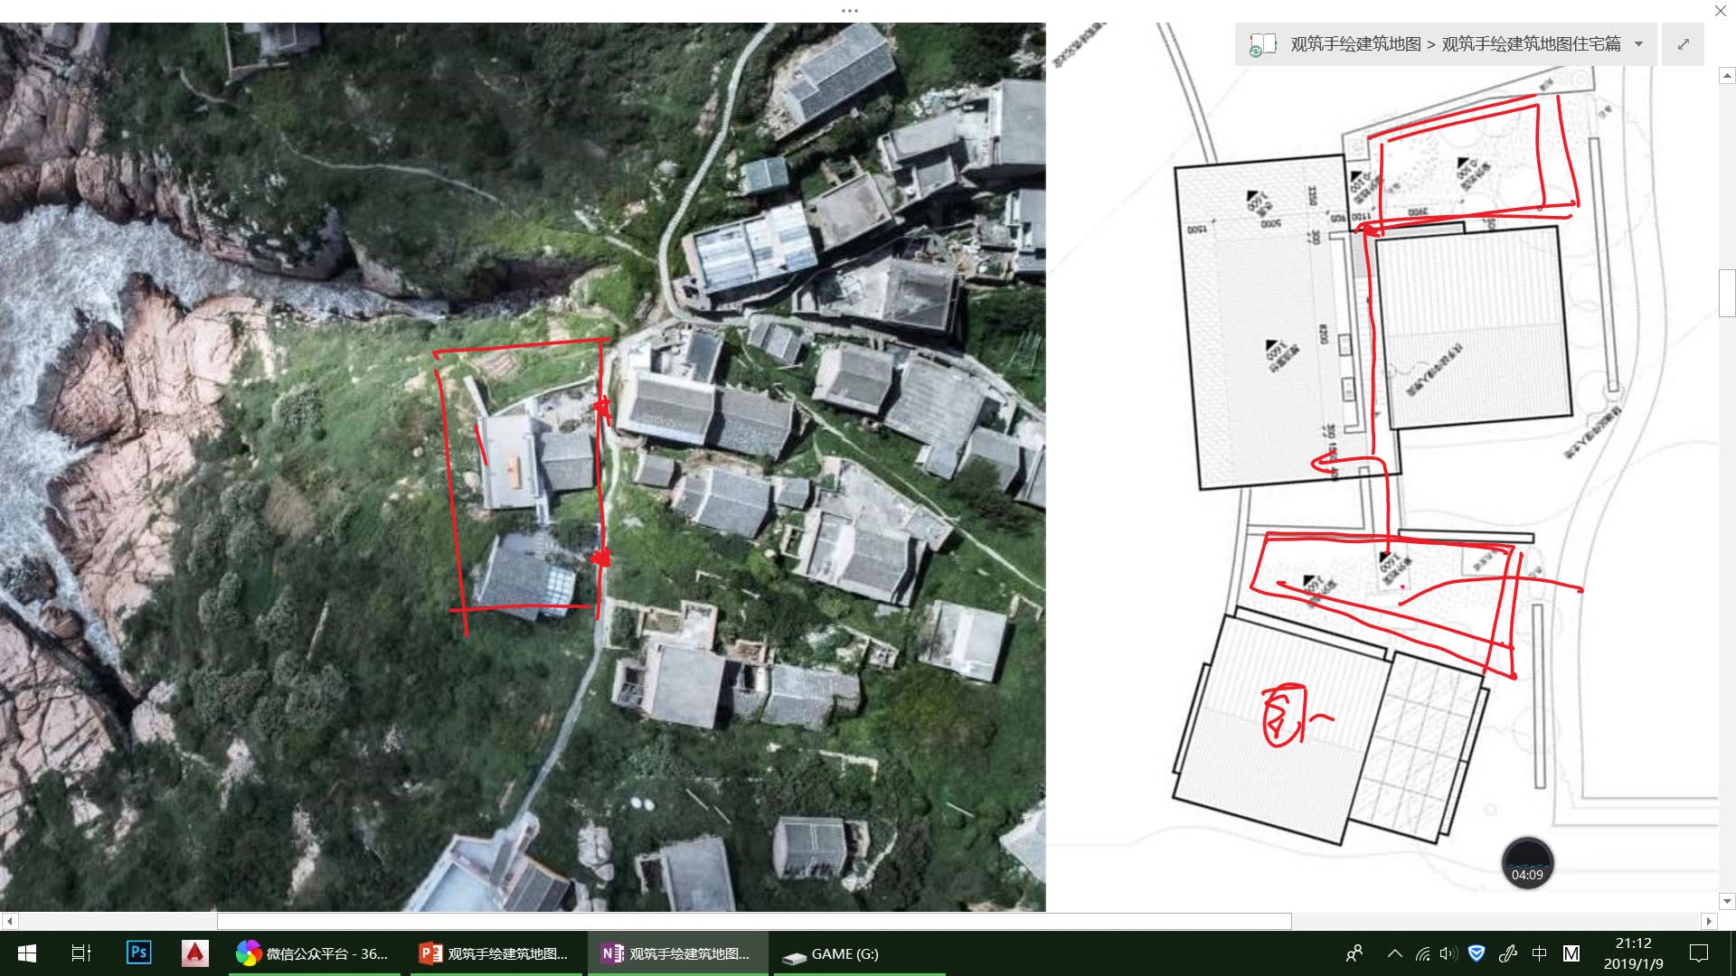The width and height of the screenshot is (1736, 976).
Task: Click the 04:09 recording timer circle
Action: [x=1527, y=864]
